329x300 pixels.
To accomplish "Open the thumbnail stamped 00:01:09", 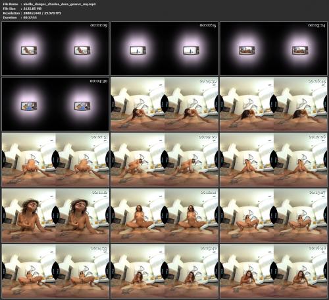I will click(x=55, y=49).
